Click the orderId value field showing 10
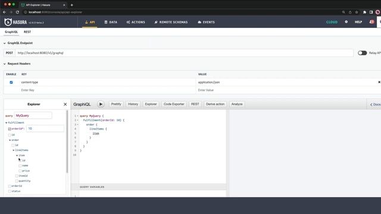This screenshot has width=381, height=214. point(45,128)
